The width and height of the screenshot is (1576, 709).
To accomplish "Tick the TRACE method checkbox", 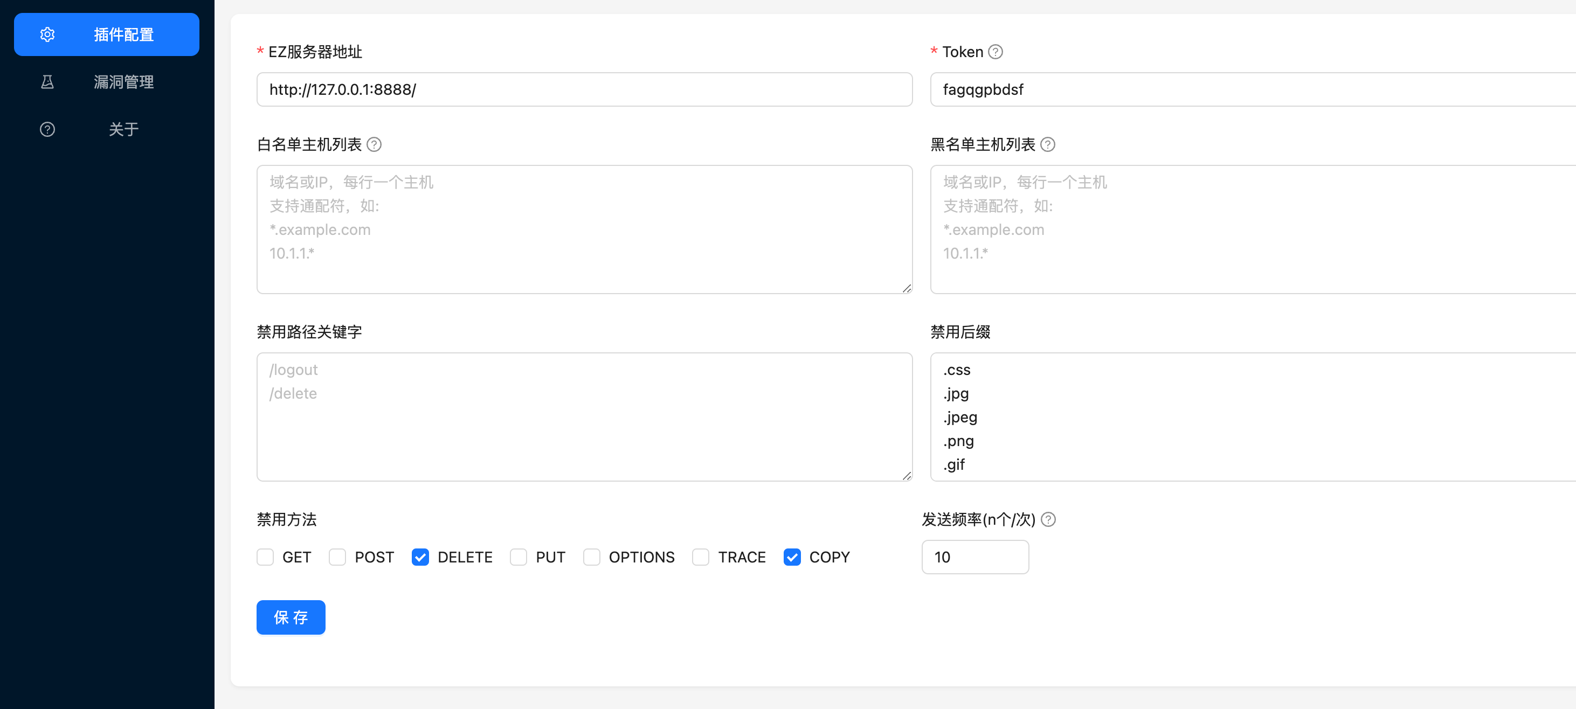I will (x=700, y=557).
